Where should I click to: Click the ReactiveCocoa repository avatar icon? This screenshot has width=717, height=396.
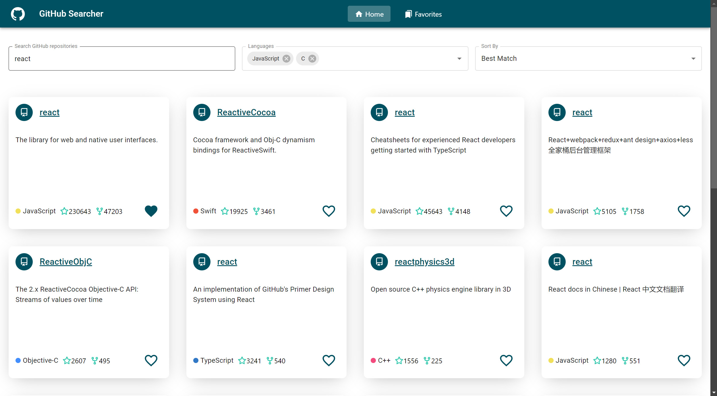pyautogui.click(x=202, y=112)
